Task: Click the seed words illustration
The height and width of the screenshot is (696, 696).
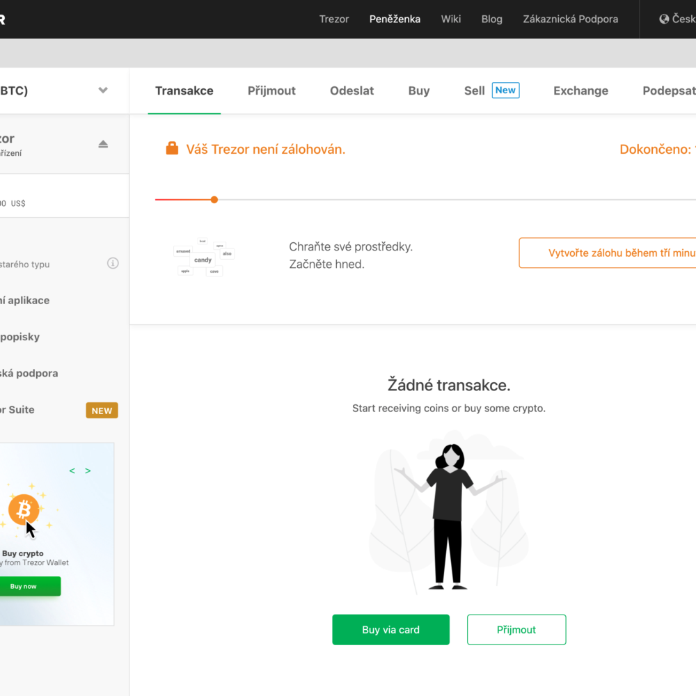Action: point(203,258)
